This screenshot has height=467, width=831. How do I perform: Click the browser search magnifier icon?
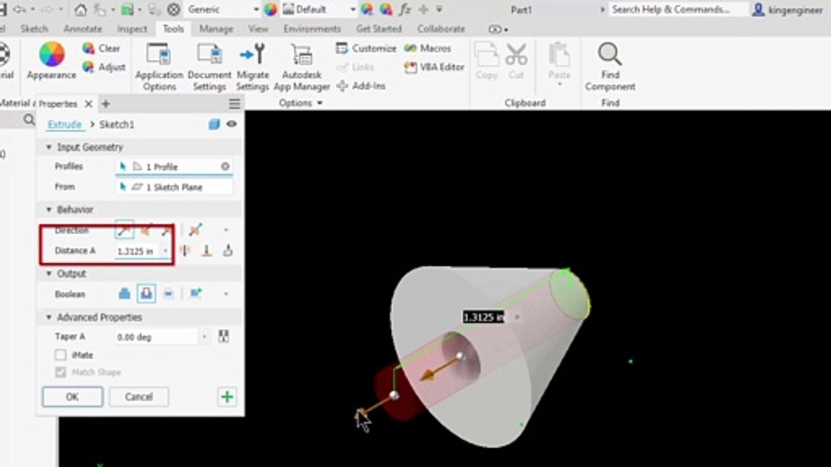pyautogui.click(x=29, y=119)
